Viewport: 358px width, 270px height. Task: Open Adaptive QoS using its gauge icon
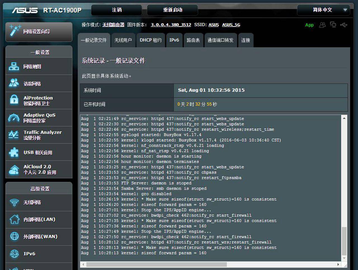[14, 118]
